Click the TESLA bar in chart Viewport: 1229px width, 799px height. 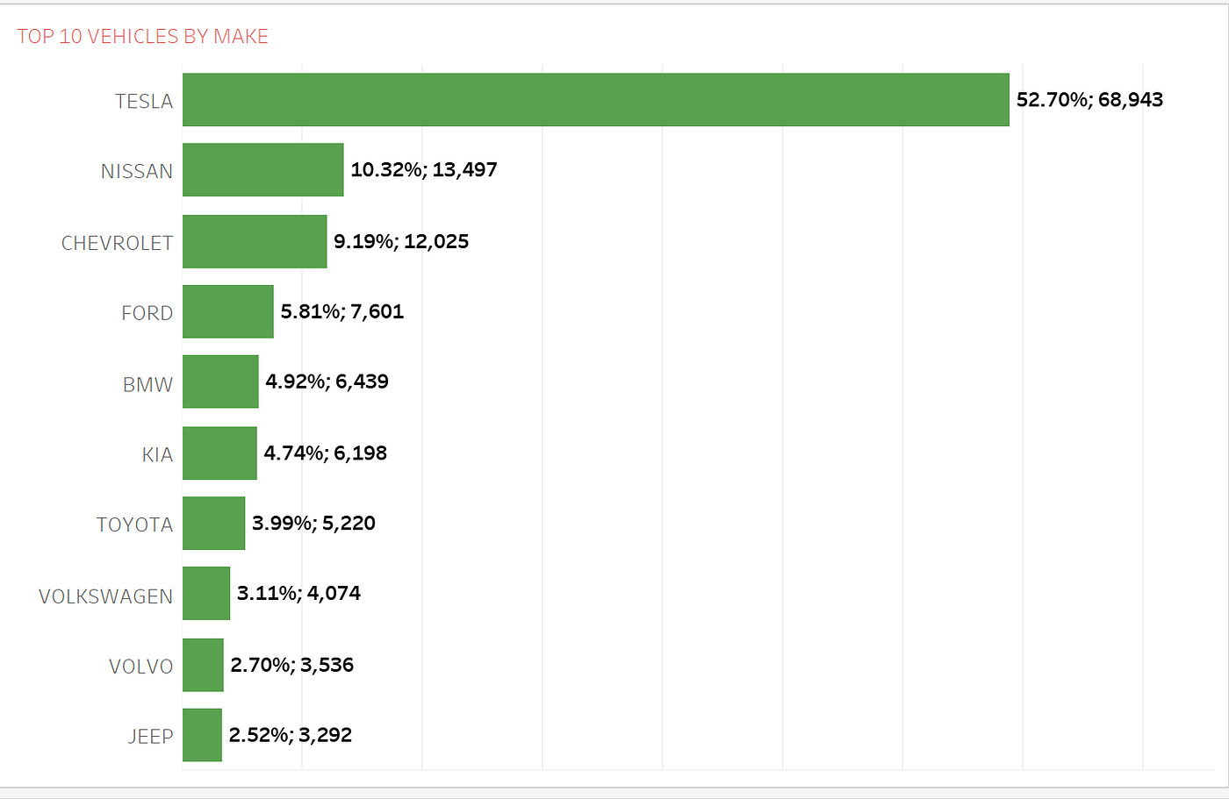(x=596, y=100)
